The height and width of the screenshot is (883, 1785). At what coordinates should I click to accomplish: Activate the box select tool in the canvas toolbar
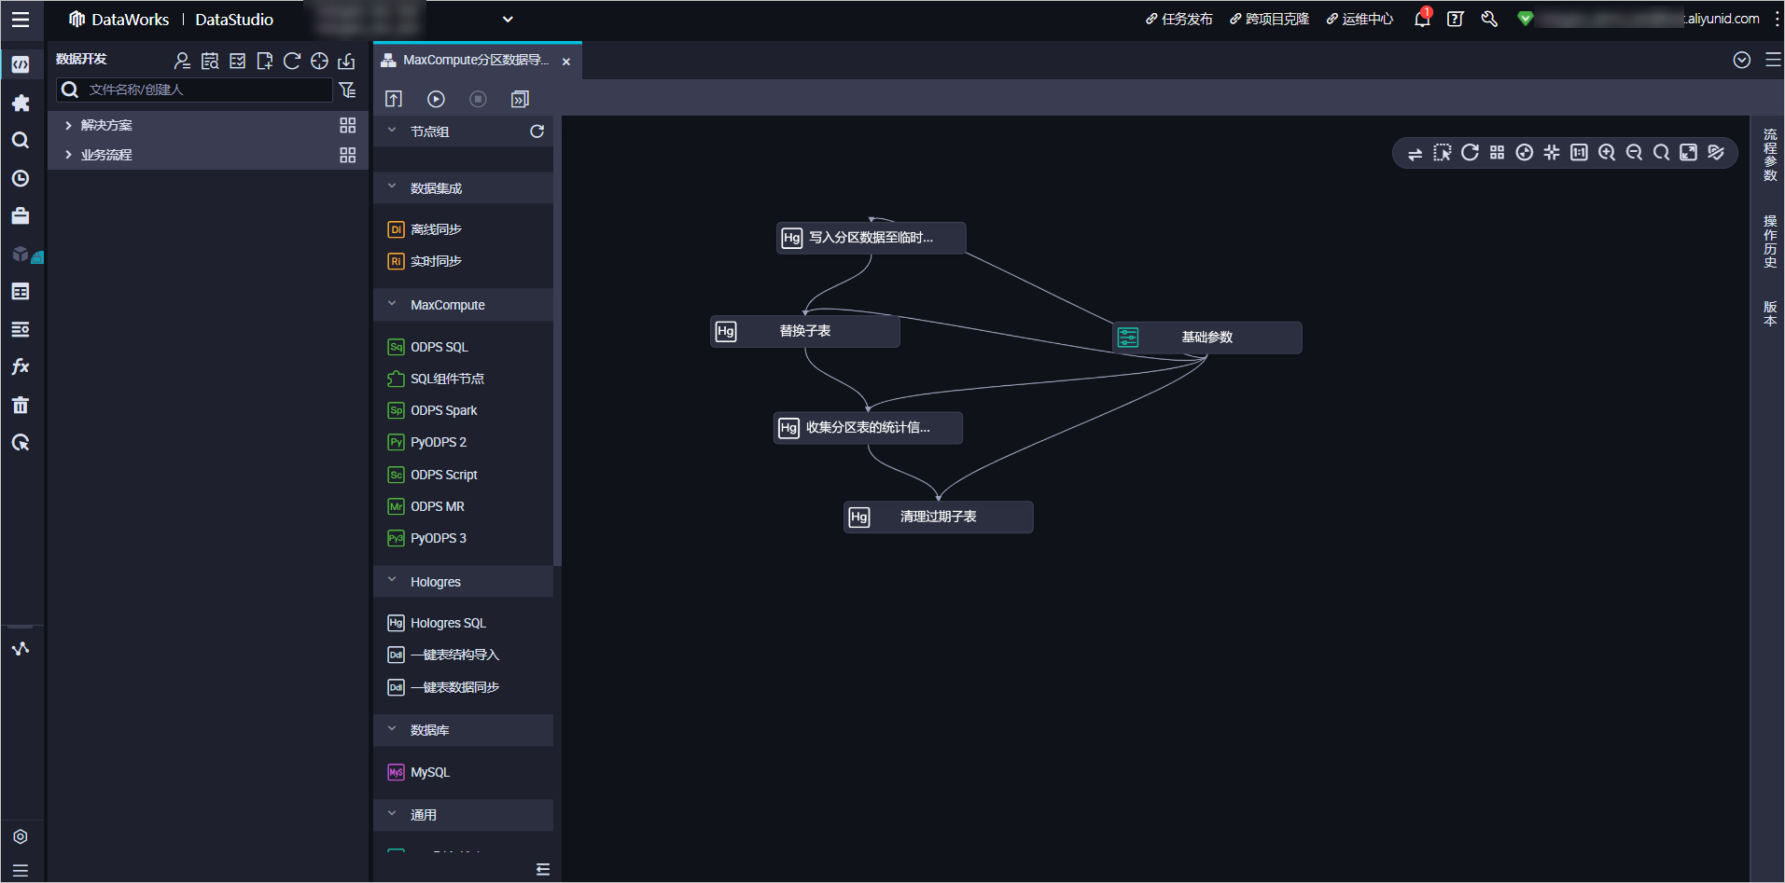point(1443,153)
